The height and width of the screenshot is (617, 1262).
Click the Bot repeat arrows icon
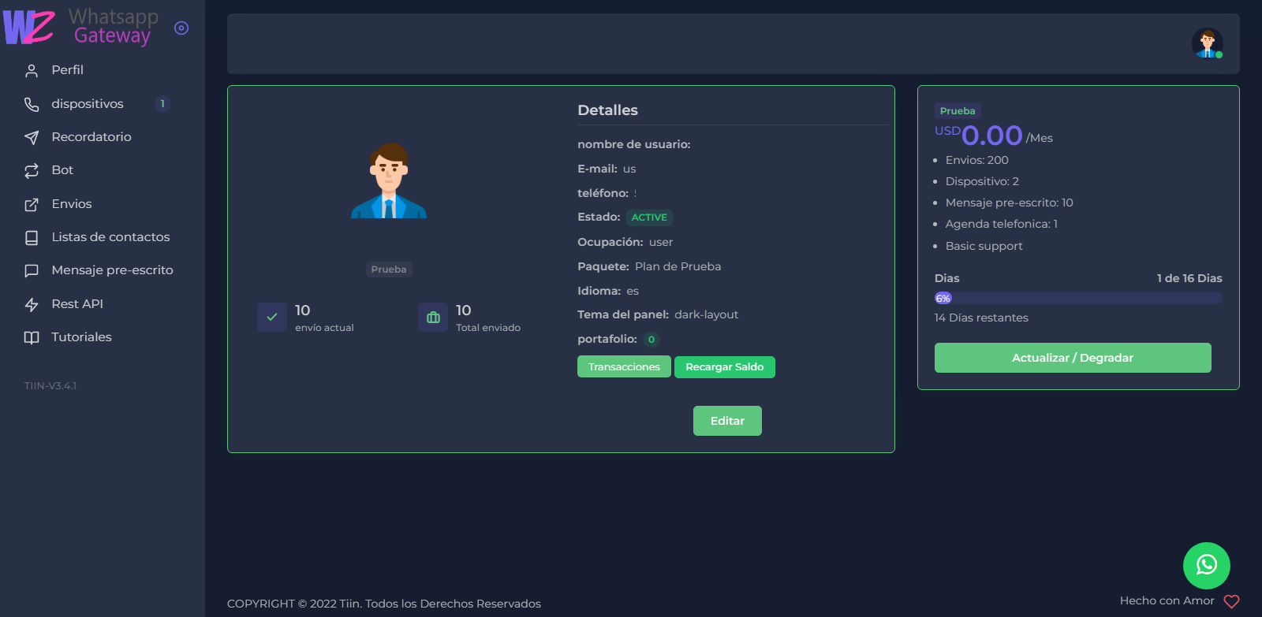(32, 171)
